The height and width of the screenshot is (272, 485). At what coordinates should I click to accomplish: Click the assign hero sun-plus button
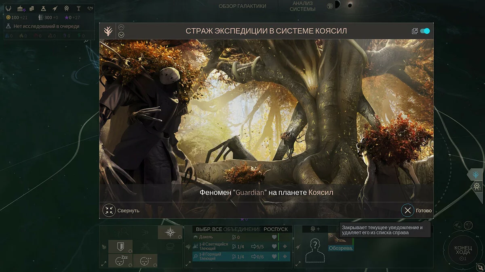click(x=315, y=229)
